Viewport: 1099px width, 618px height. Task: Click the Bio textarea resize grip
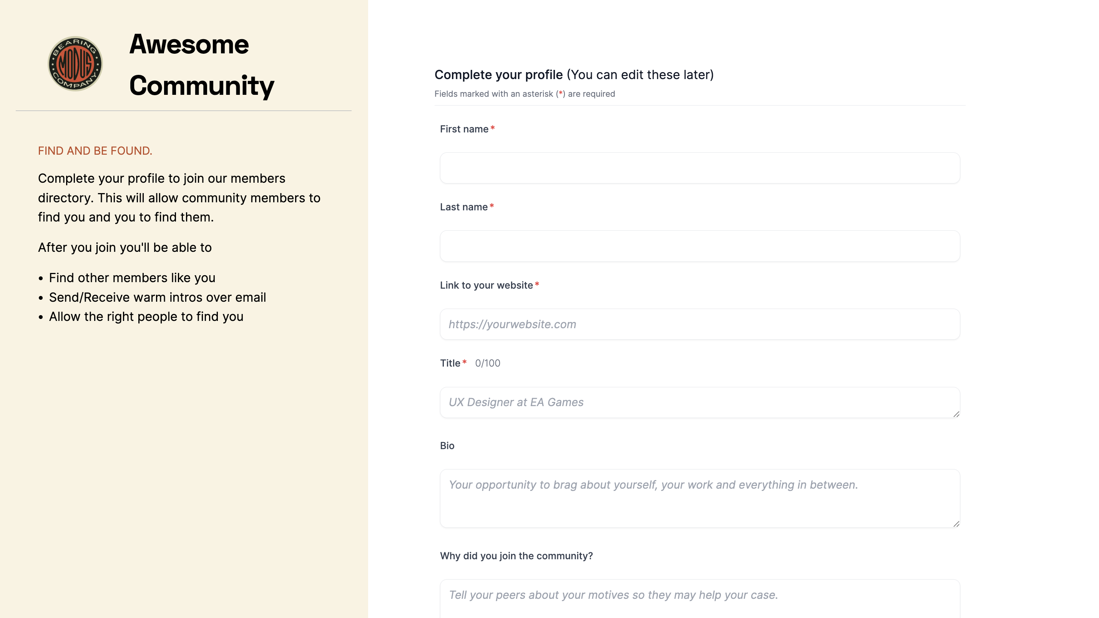[x=956, y=524]
